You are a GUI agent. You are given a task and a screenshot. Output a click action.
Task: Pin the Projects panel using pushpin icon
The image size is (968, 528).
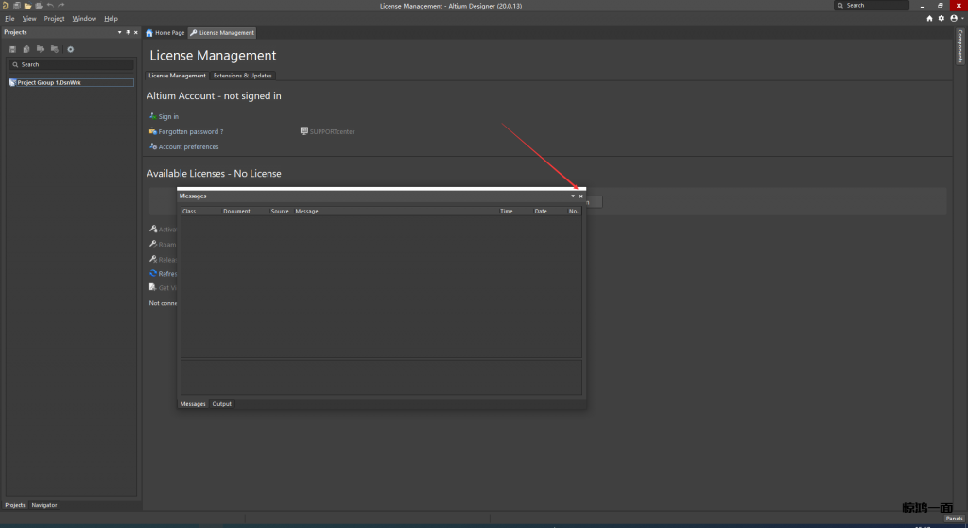coord(128,32)
